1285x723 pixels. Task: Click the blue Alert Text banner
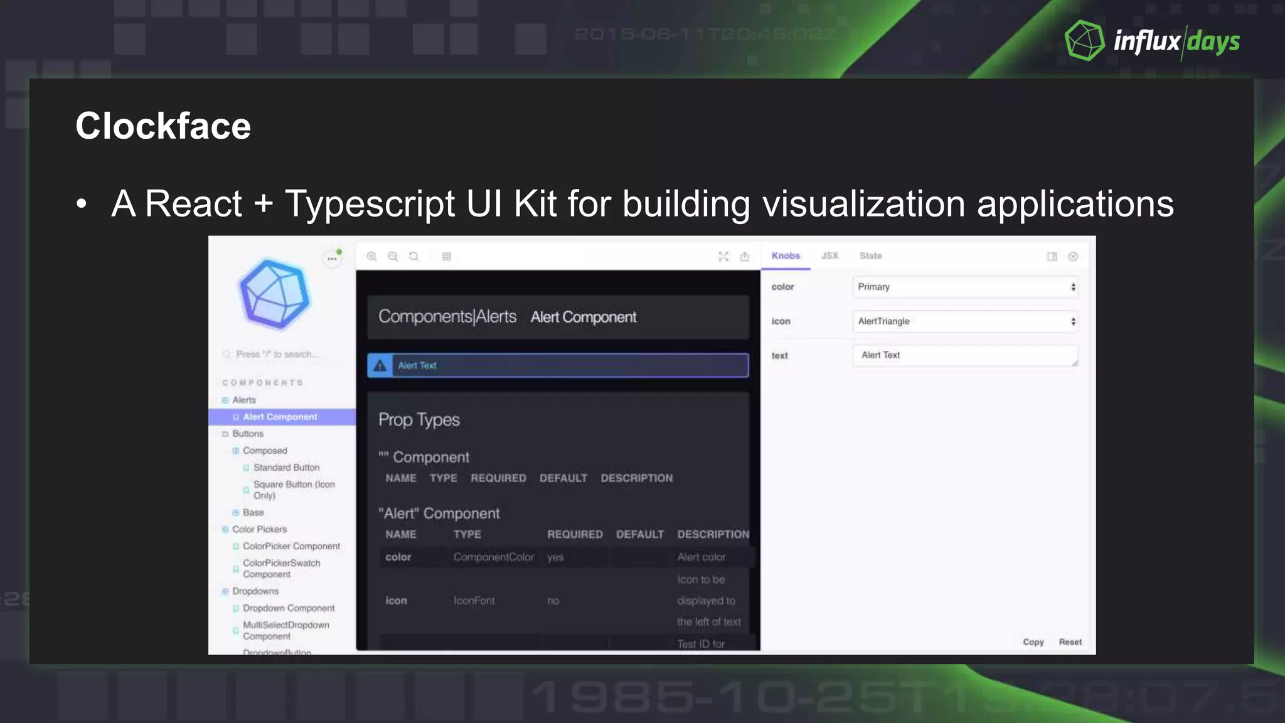pyautogui.click(x=558, y=365)
